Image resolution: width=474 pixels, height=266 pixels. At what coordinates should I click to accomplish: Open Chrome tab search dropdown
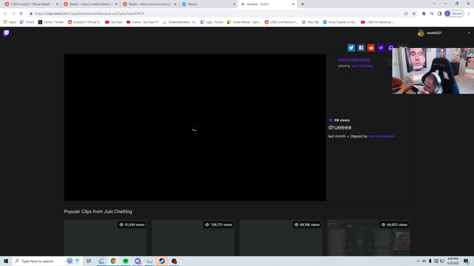434,4
